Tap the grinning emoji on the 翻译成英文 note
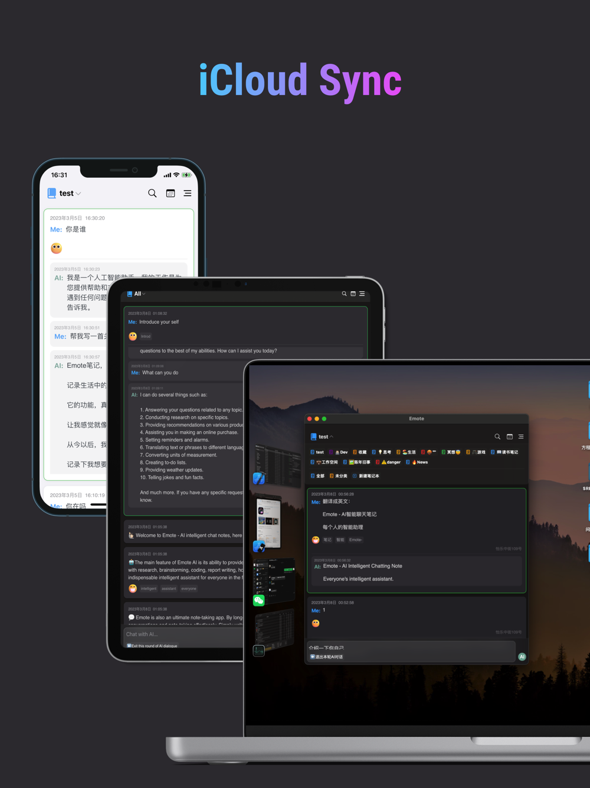Image resolution: width=590 pixels, height=788 pixels. pyautogui.click(x=316, y=540)
